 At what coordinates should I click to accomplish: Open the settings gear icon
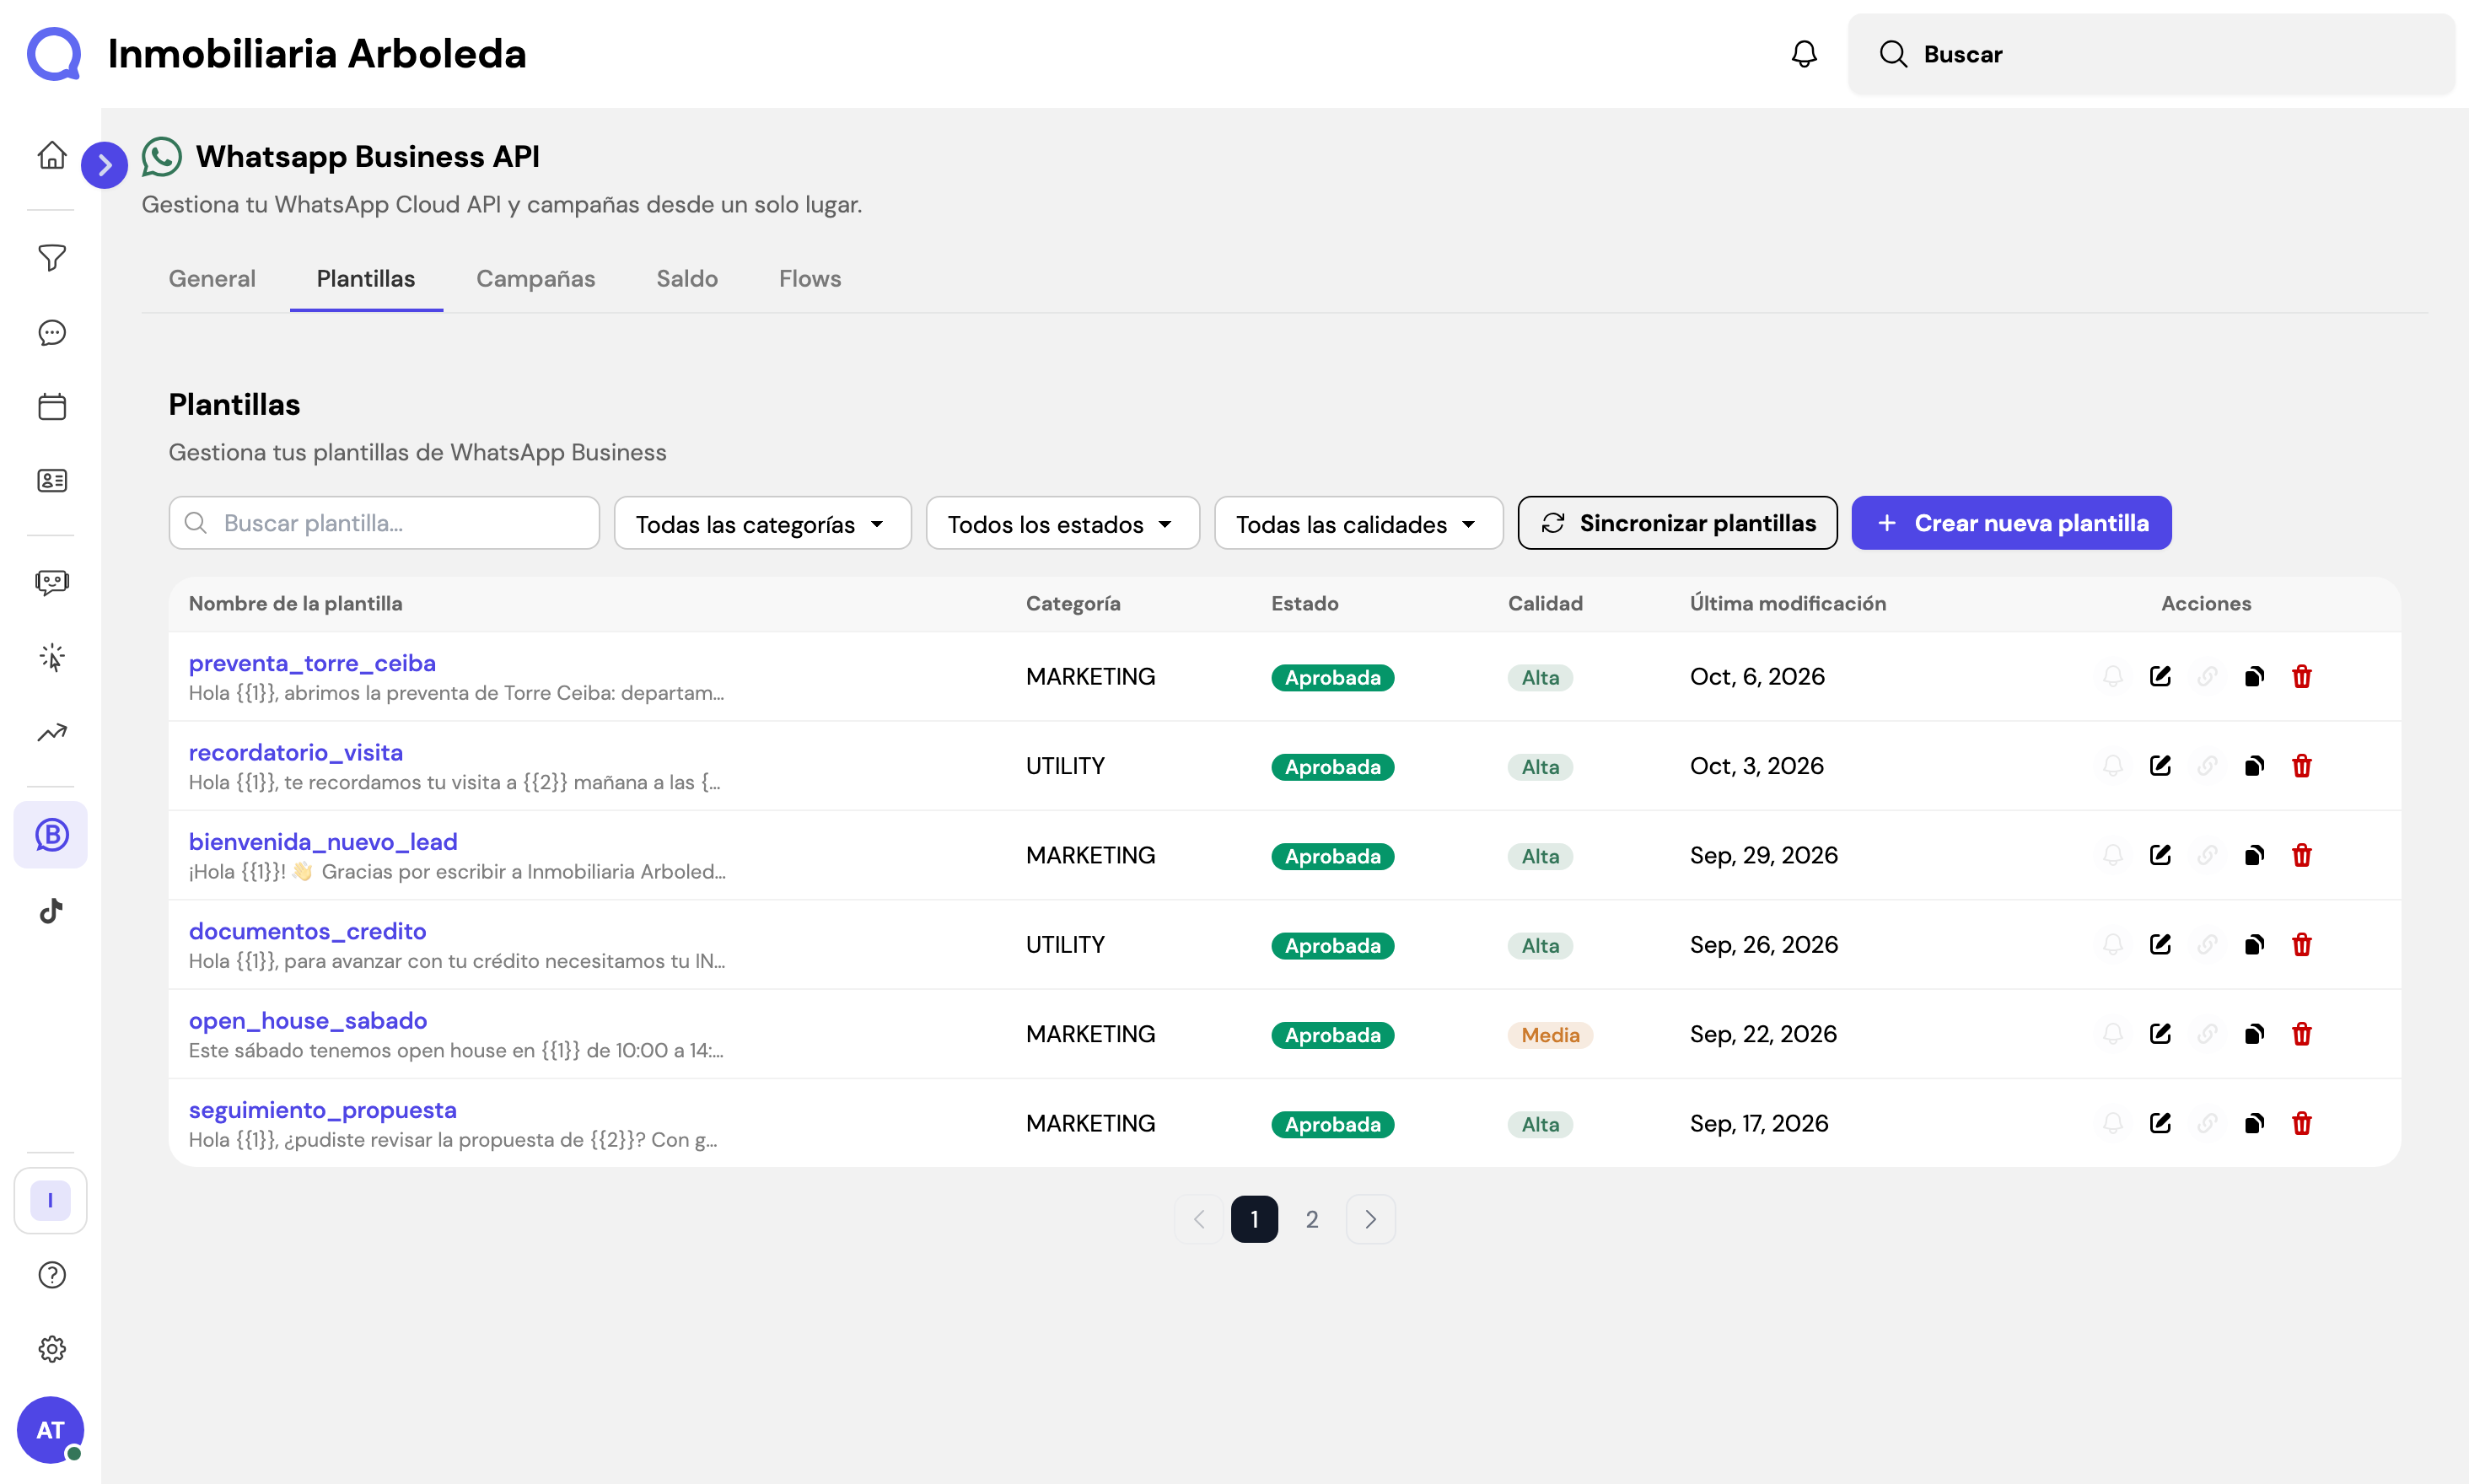pos(52,1349)
